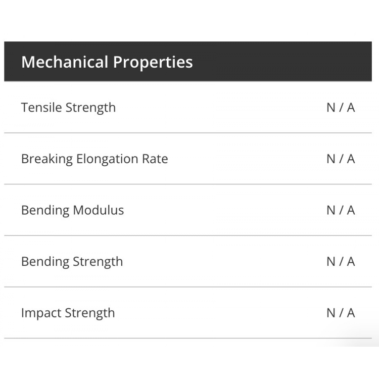Select the Breaking Elongation Rate label
379x379 pixels.
tap(94, 159)
